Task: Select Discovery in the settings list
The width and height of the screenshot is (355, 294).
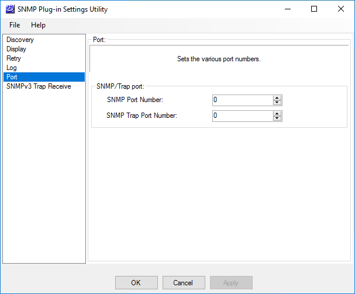Action: point(20,40)
